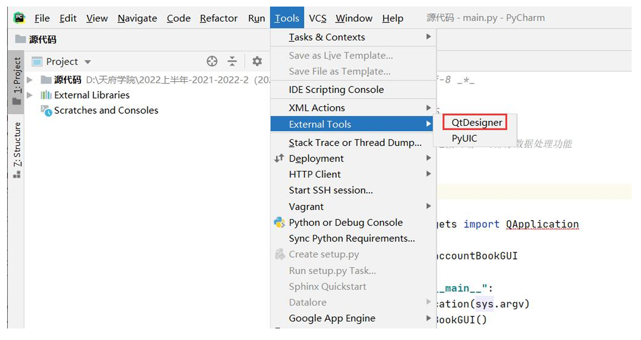
Task: Open the Code menu
Action: coord(178,19)
